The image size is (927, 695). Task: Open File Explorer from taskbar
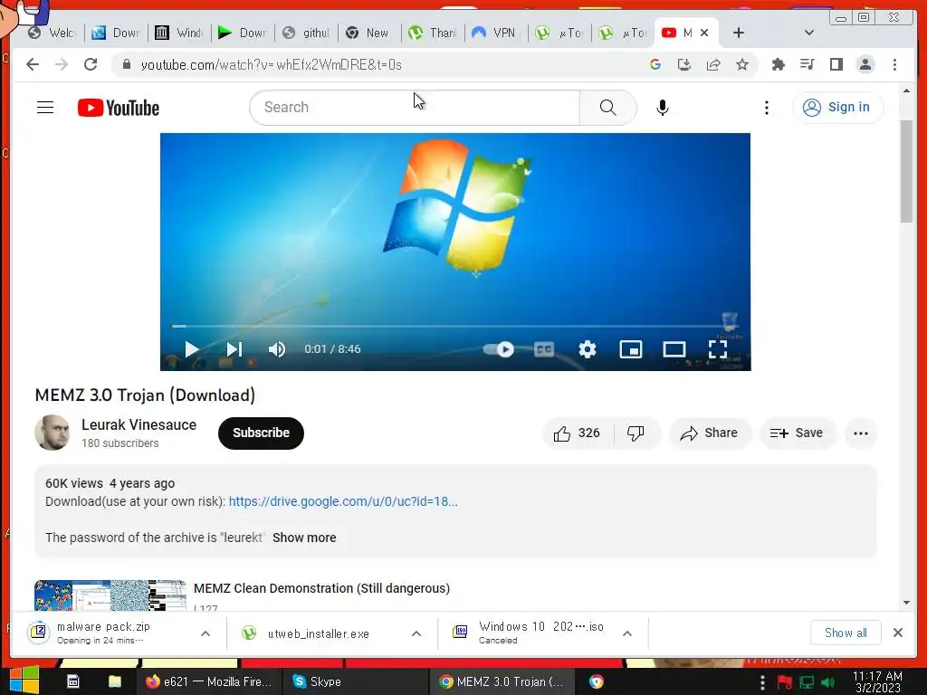[x=115, y=681]
